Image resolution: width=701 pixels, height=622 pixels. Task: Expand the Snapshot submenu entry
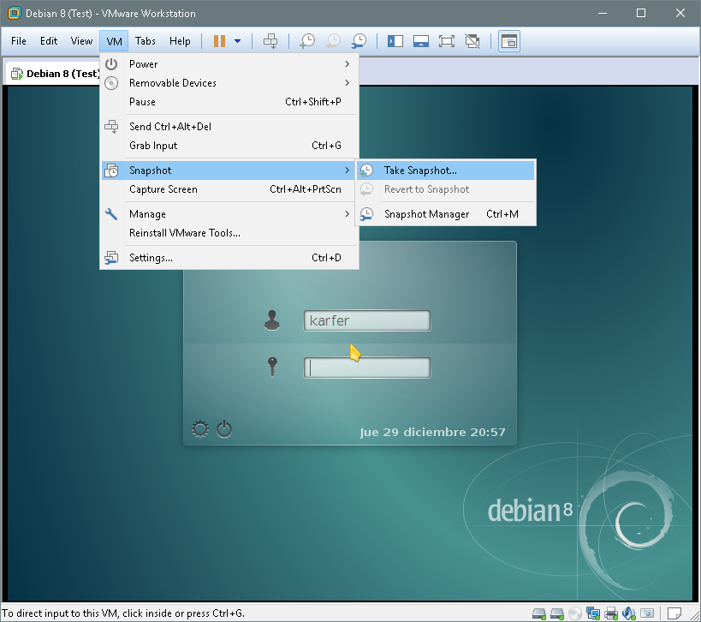(x=229, y=170)
